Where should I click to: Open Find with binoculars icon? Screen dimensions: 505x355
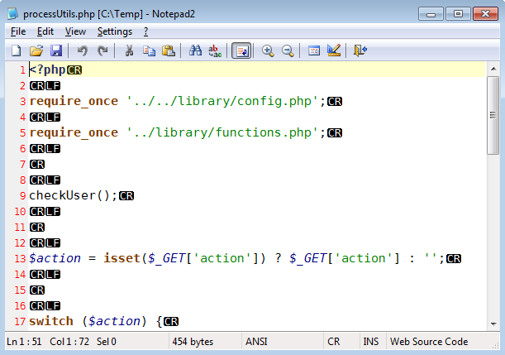(195, 50)
